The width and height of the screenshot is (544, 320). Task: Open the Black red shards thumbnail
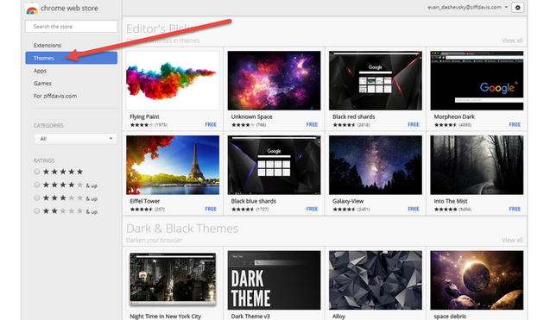coord(376,80)
